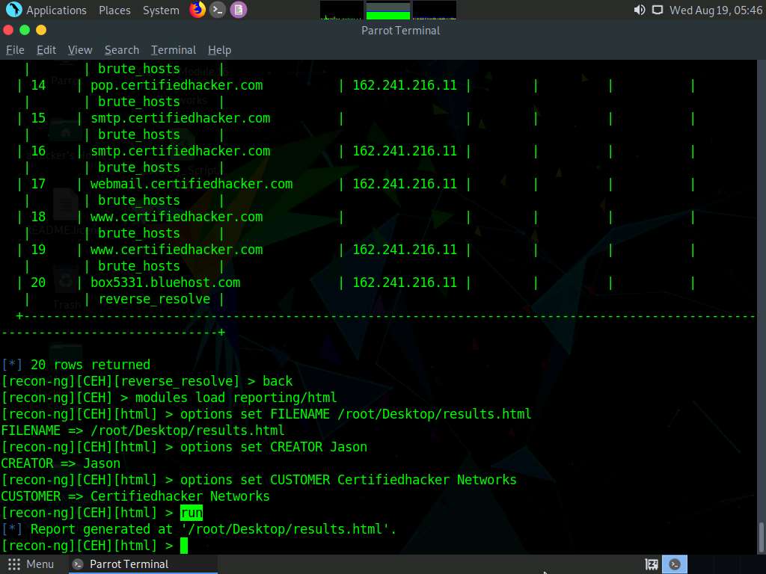Click 'CUSTOMER => Certifiedhacker Networks' output line
The image size is (766, 574).
(x=135, y=496)
